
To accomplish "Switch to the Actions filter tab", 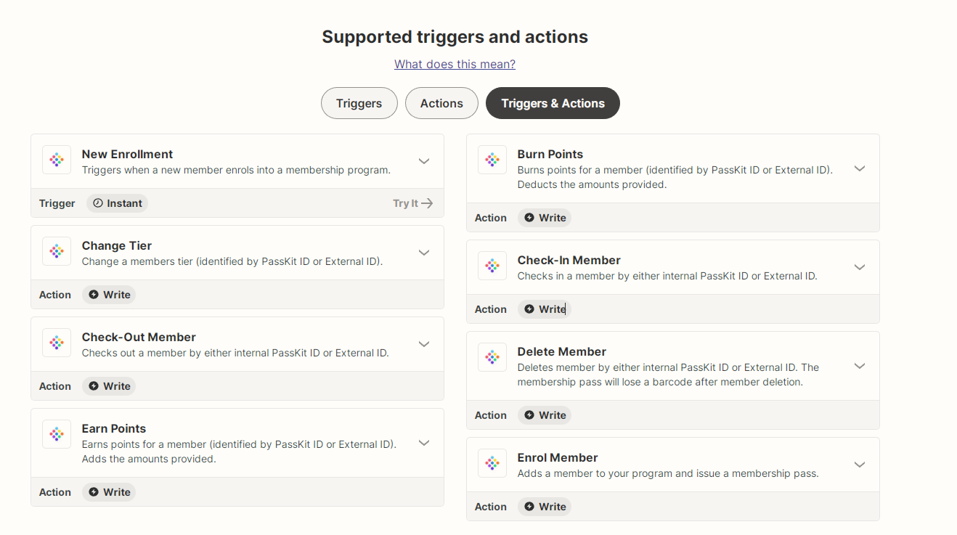I will (x=441, y=103).
